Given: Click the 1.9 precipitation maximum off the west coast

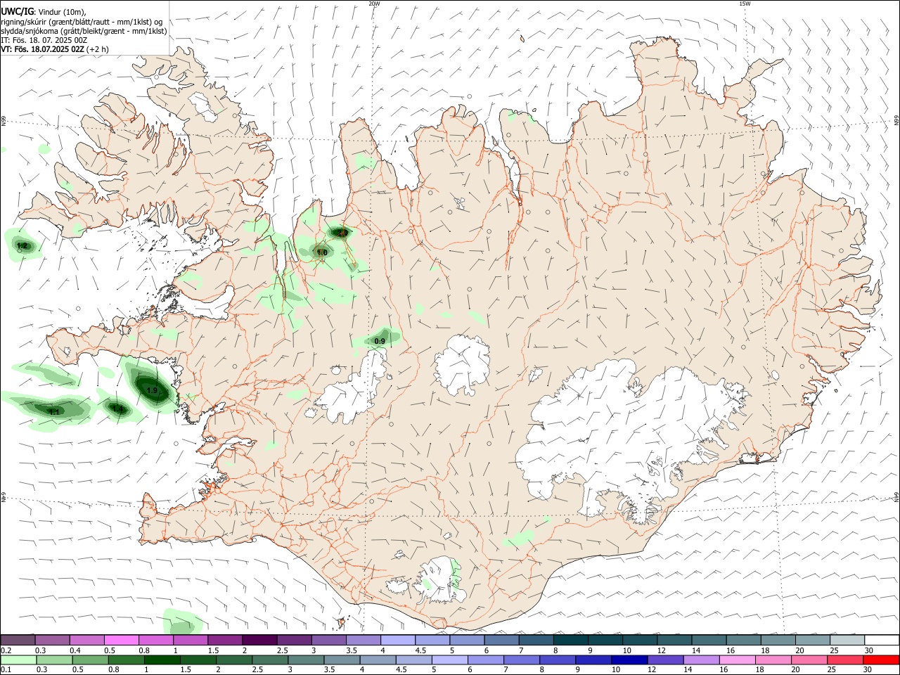Looking at the screenshot, I should pyautogui.click(x=152, y=390).
